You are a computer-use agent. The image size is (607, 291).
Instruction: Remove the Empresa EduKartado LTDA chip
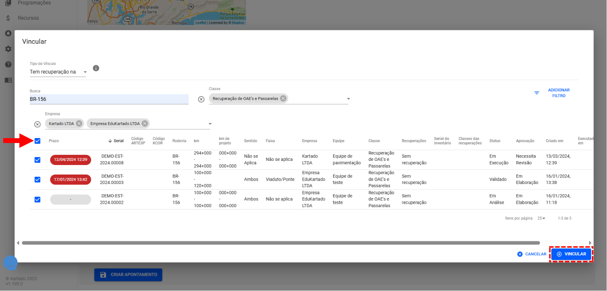pos(145,124)
